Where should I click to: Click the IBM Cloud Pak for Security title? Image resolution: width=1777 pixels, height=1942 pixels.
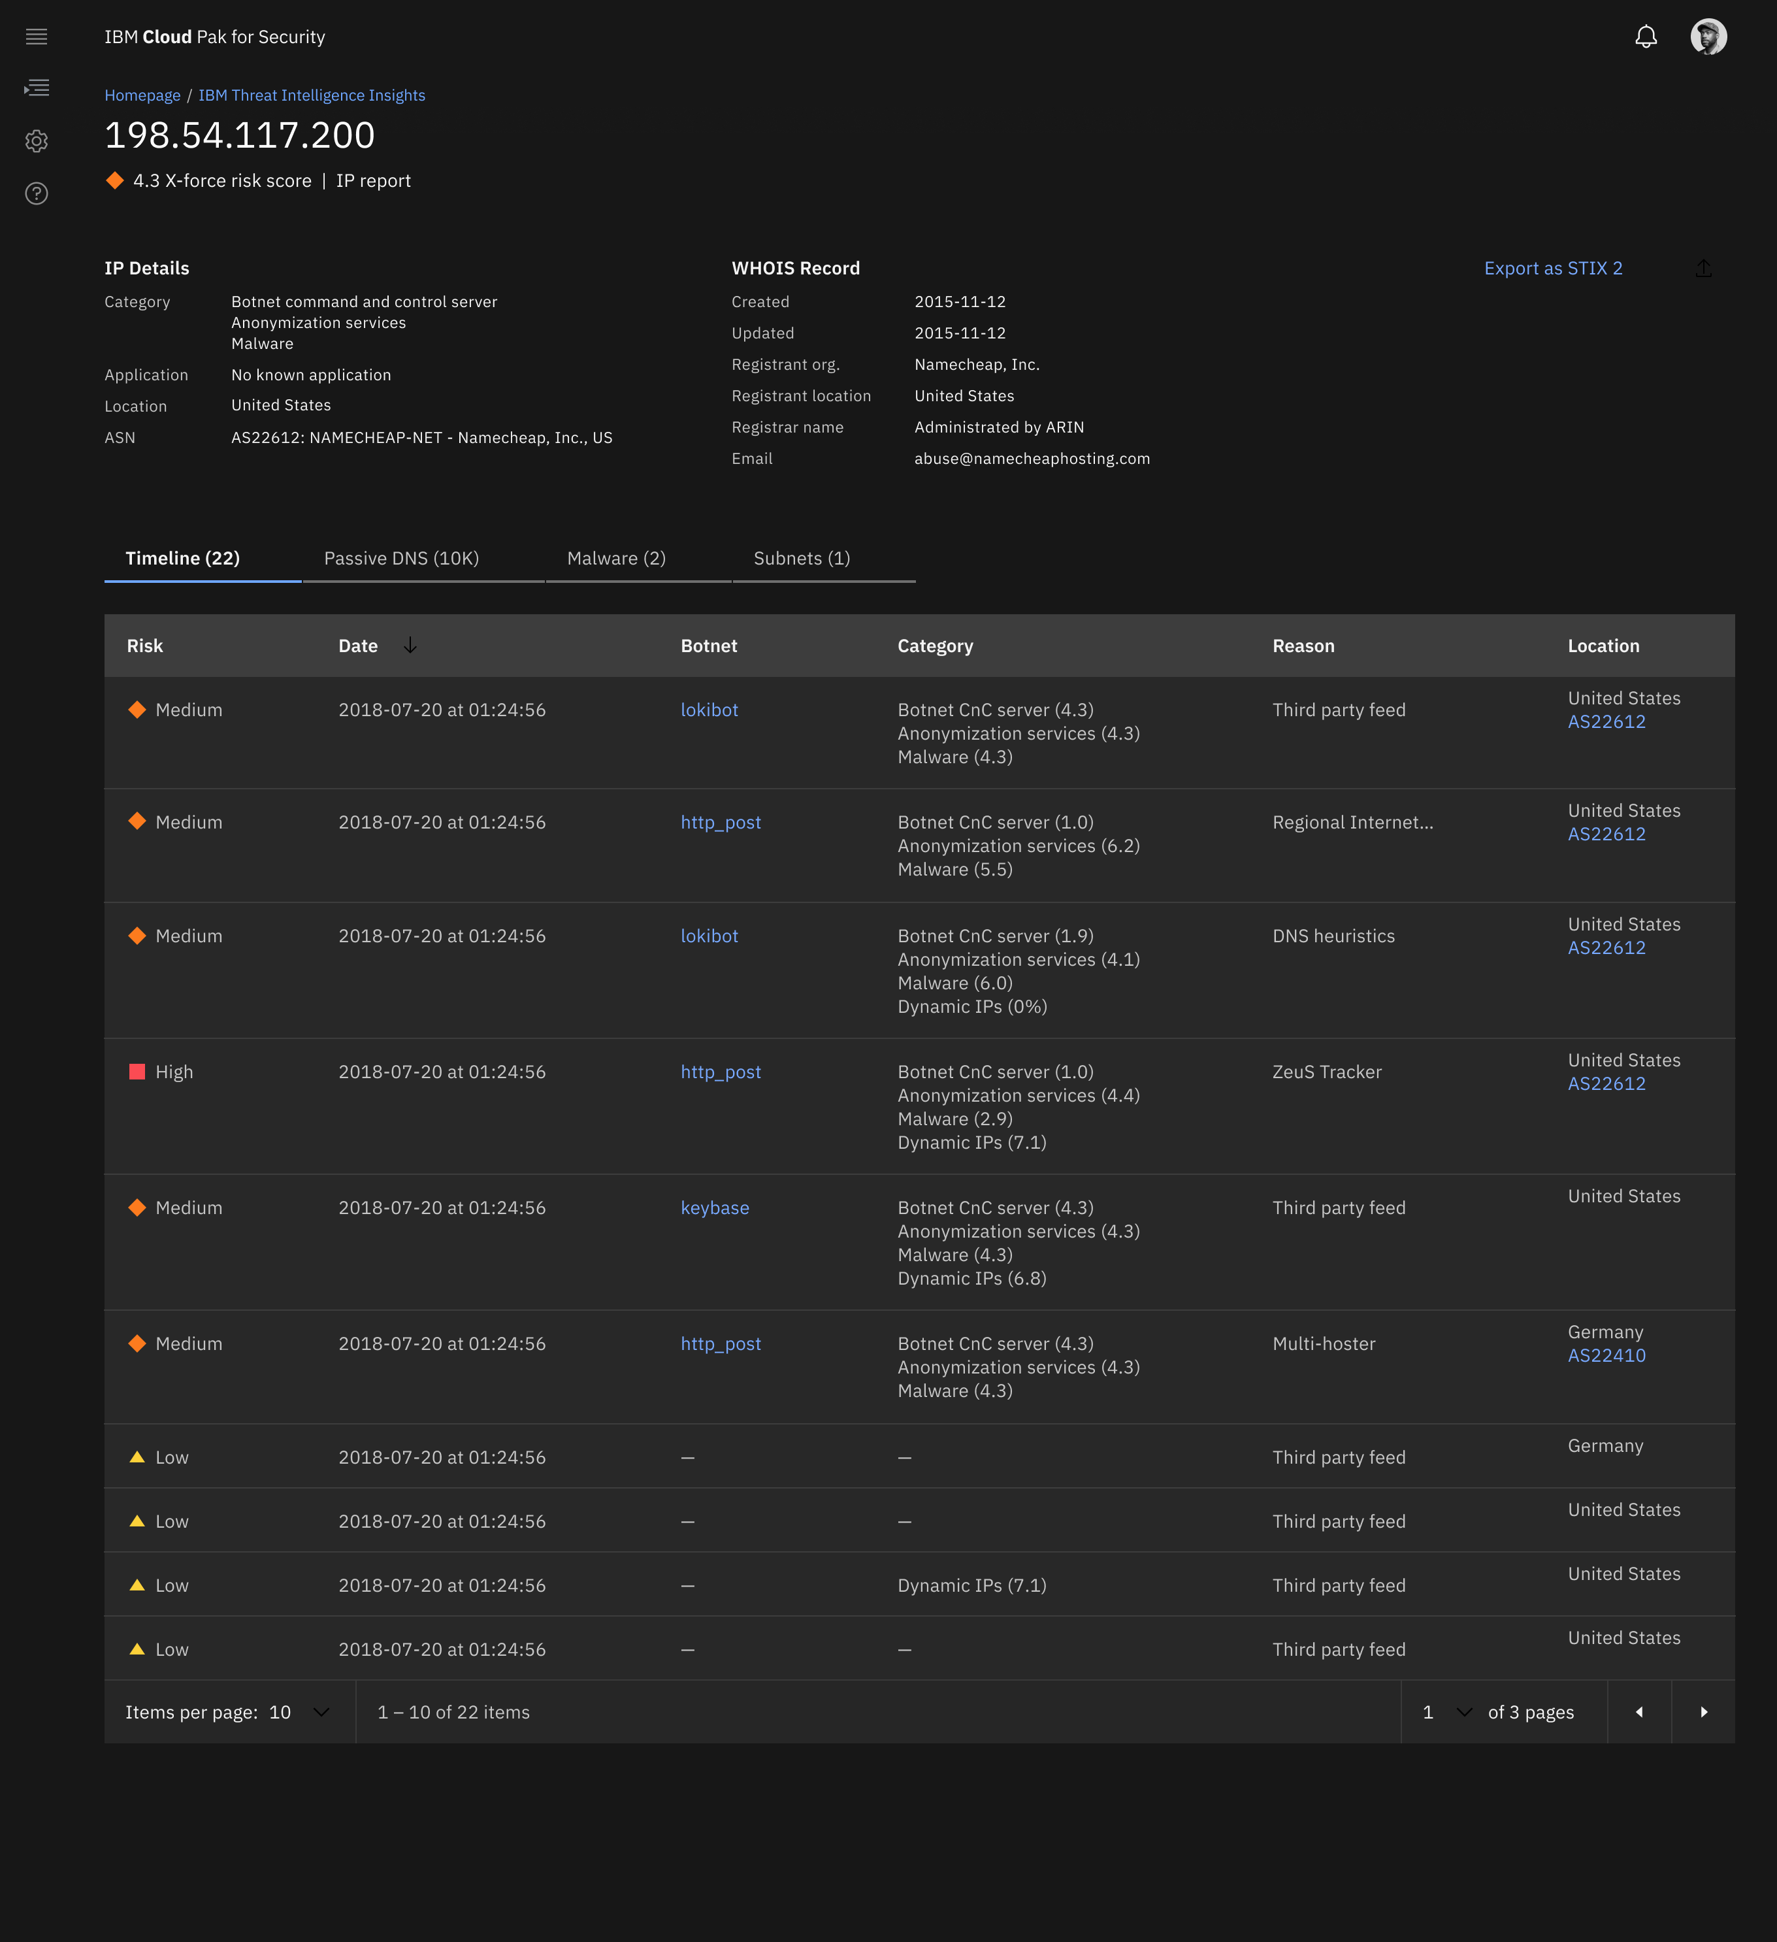[215, 37]
